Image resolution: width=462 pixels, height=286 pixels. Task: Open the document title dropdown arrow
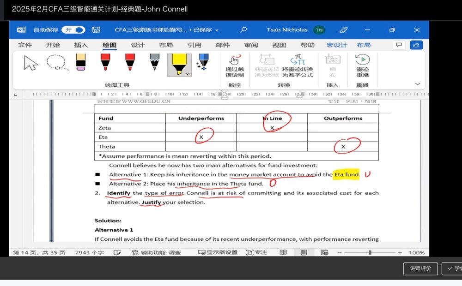coord(217,30)
